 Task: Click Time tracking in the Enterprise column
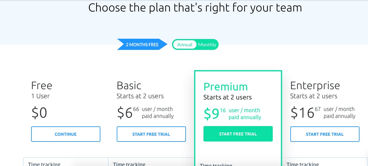303,164
